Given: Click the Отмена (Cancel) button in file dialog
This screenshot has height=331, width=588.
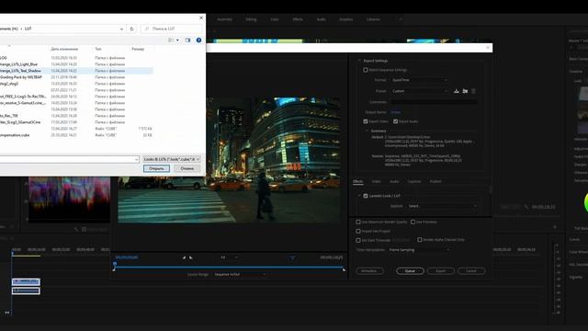Looking at the screenshot, I should 187,168.
